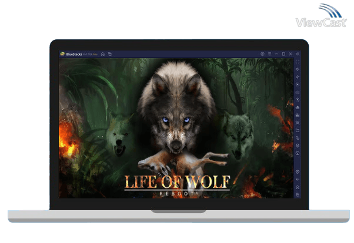
Task: Open recent apps icon at sidebar bottom
Action: pyautogui.click(x=298, y=194)
